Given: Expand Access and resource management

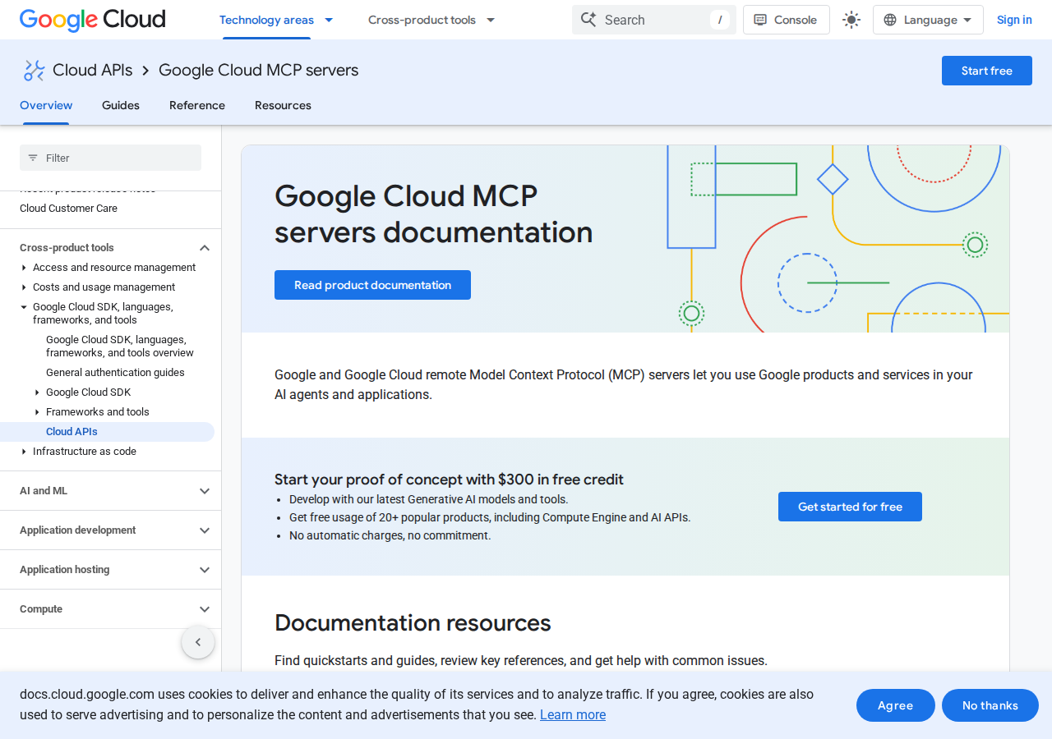Looking at the screenshot, I should pyautogui.click(x=24, y=268).
